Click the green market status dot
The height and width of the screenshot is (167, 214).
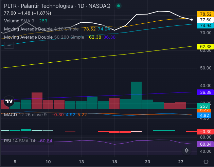118,6
